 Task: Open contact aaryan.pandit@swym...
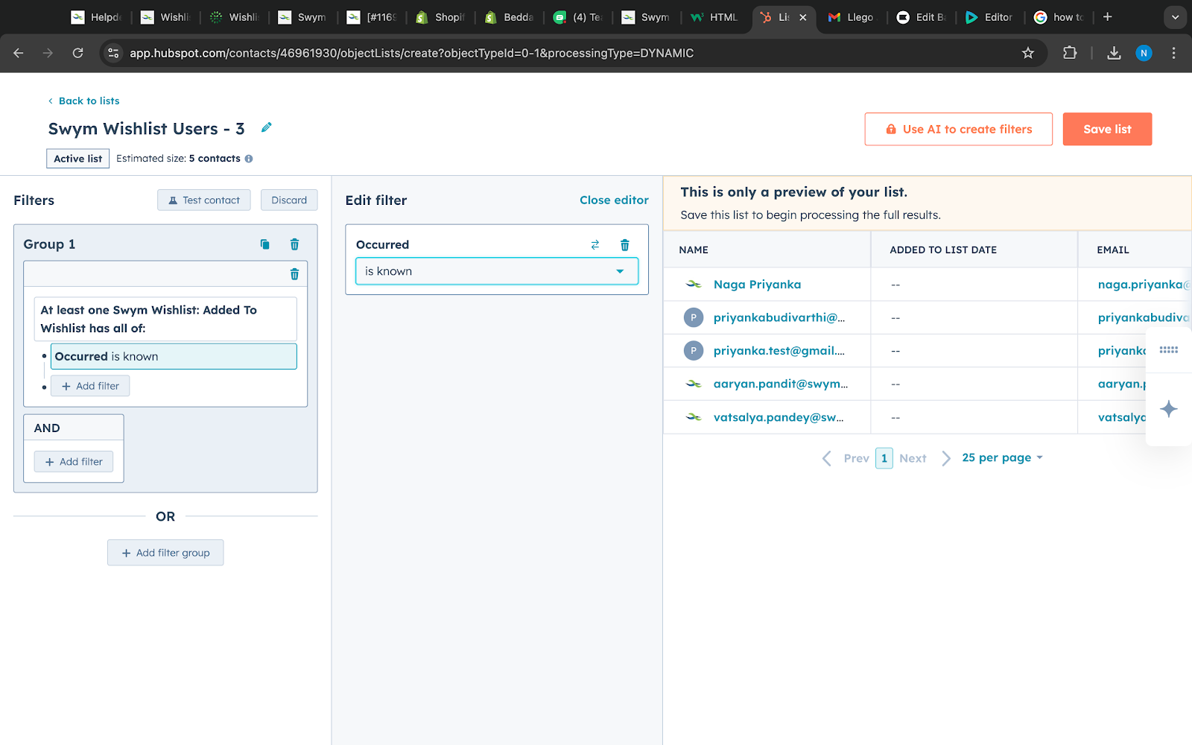781,384
